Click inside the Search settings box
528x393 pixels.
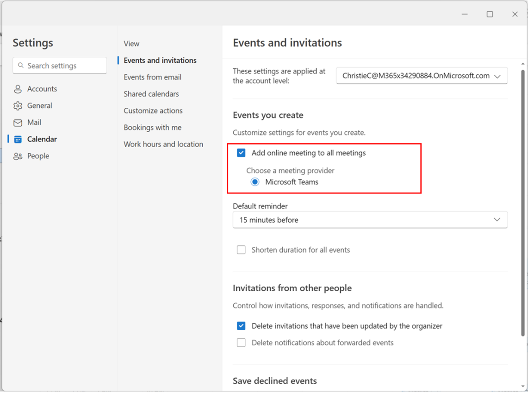click(59, 65)
